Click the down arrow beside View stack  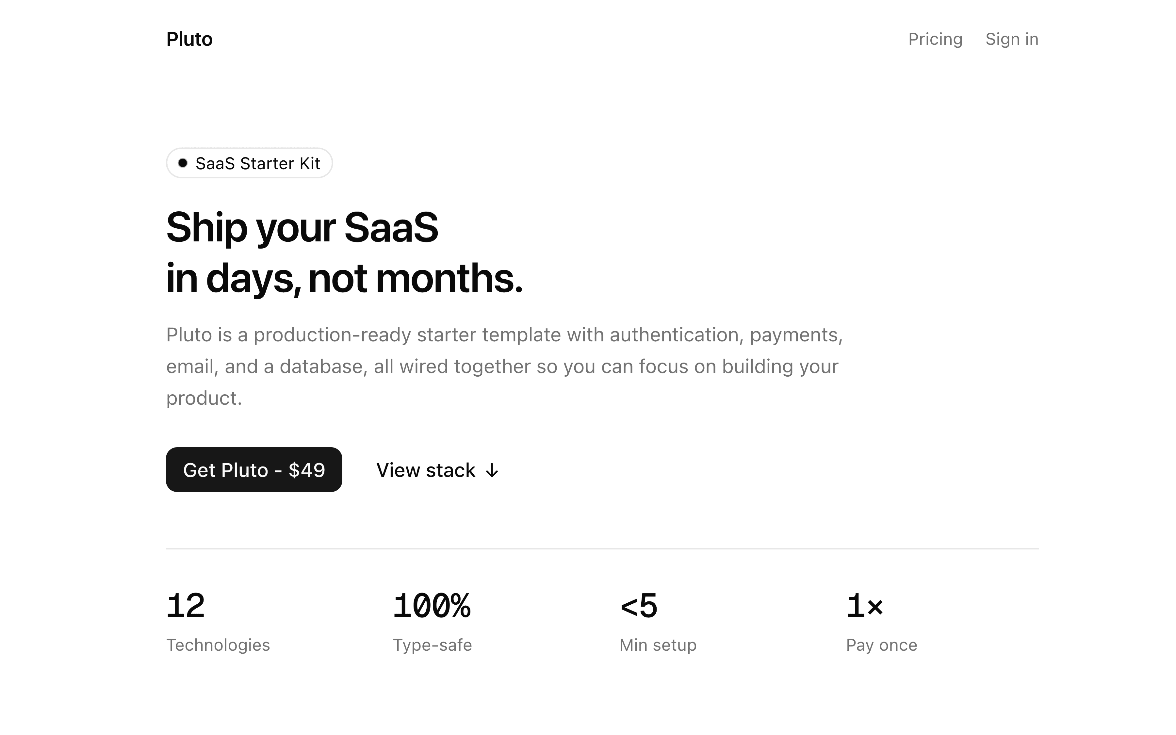pos(492,470)
